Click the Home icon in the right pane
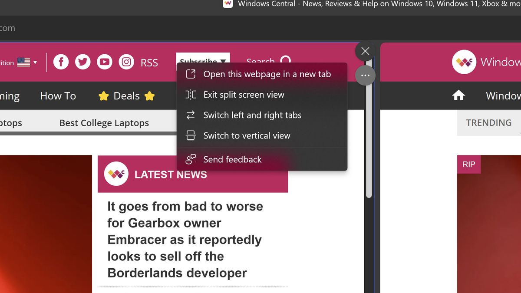The width and height of the screenshot is (521, 293). [x=458, y=95]
